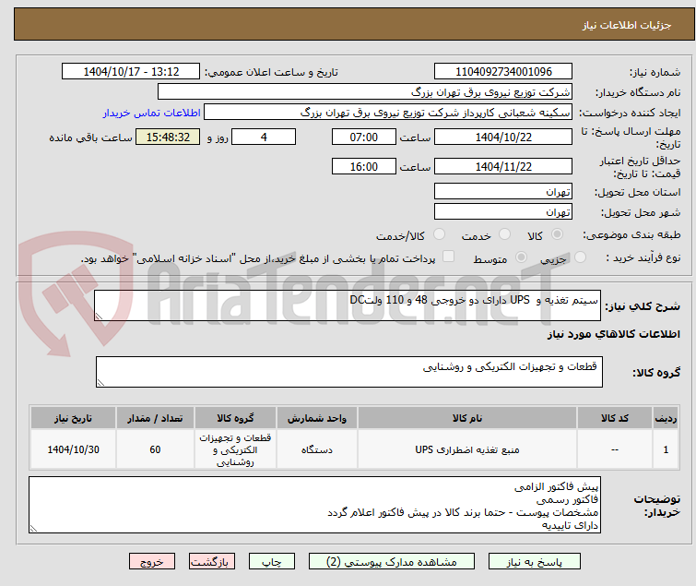
Task: Click the price validity date 1404/11/22
Action: pyautogui.click(x=503, y=167)
